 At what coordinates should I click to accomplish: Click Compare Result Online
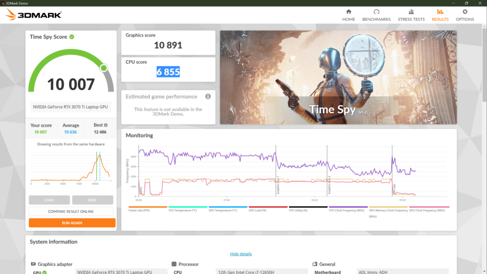click(71, 211)
